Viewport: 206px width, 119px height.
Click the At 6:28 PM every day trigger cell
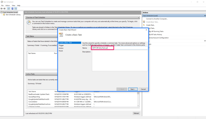point(83,99)
